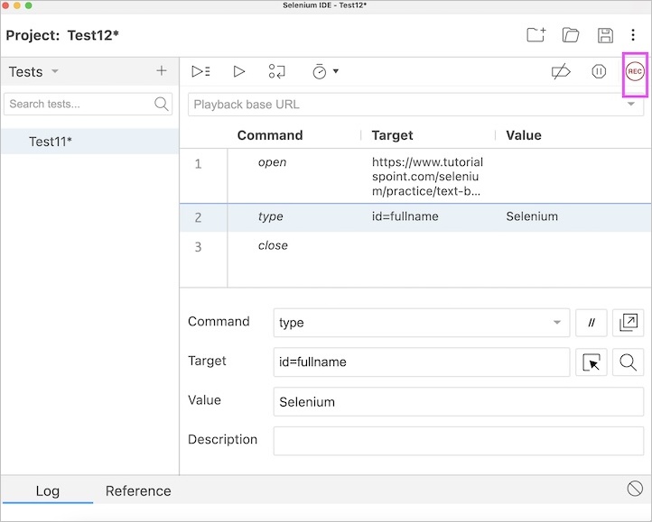Switch to the Log tab
This screenshot has height=522, width=652.
point(47,491)
